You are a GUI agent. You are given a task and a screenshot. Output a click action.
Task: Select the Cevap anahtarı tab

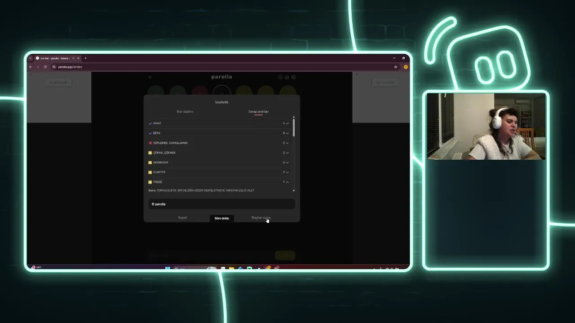(258, 111)
